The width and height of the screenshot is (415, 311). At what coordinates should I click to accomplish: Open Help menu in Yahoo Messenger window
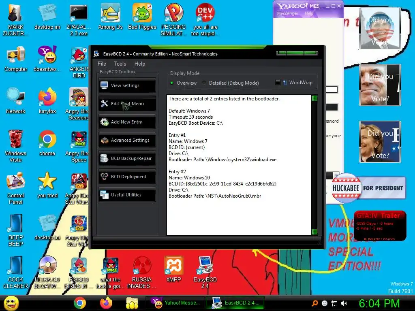pyautogui.click(x=309, y=13)
